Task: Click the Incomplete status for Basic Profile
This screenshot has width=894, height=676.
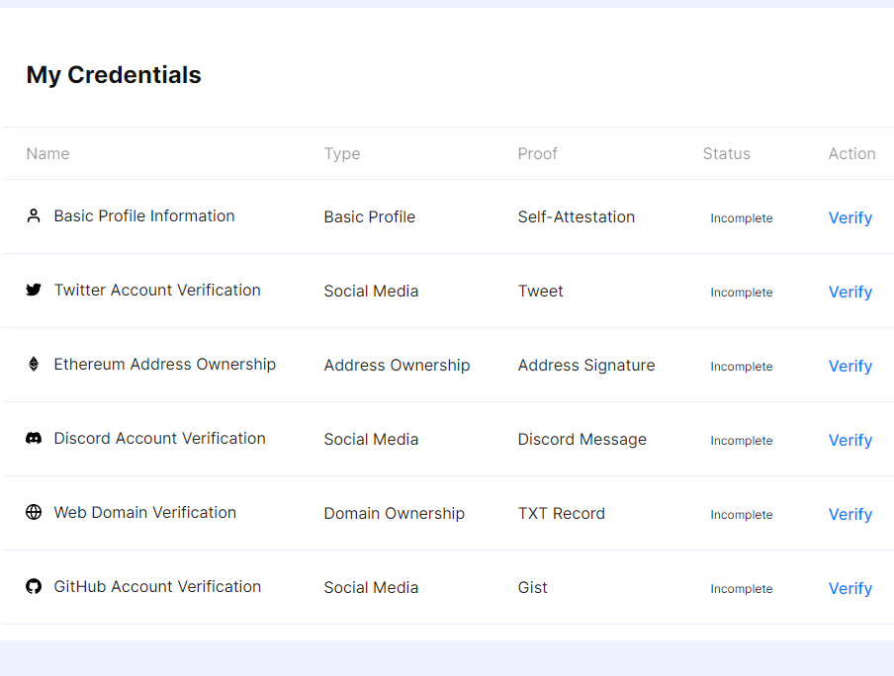Action: pos(741,218)
